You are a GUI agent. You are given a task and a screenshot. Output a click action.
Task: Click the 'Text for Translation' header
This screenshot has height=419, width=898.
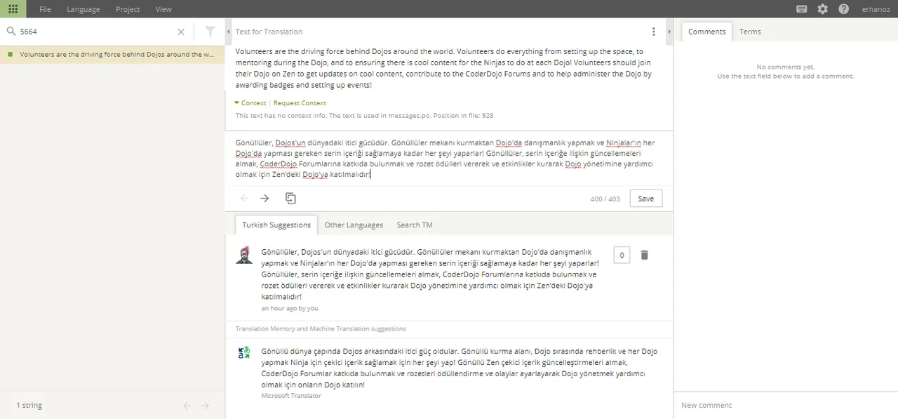point(269,32)
